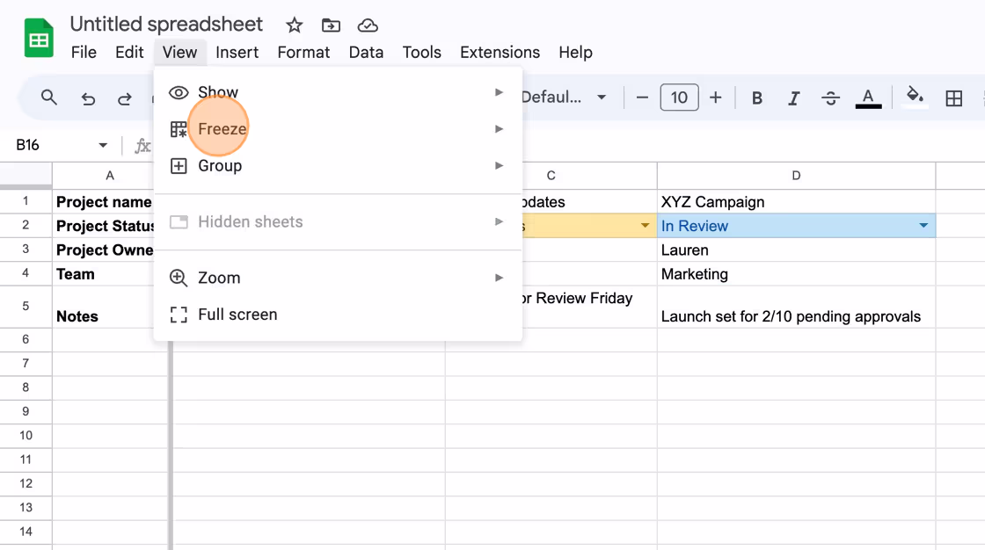This screenshot has height=550, width=985.
Task: Select the Launch set for 2/10 cell
Action: tap(796, 307)
